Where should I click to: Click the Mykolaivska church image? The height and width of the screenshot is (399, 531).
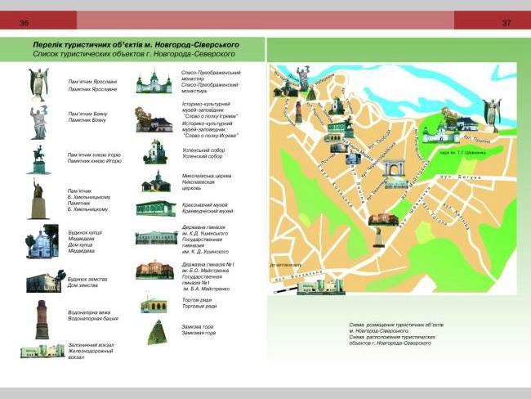154,181
